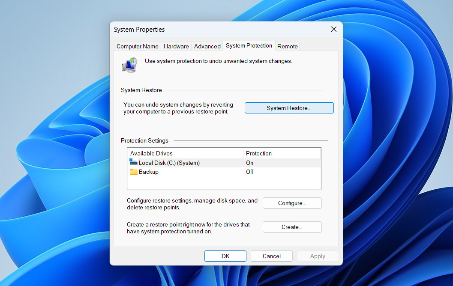Click the On protection value for Local Disk
This screenshot has height=286, width=453.
(x=249, y=163)
